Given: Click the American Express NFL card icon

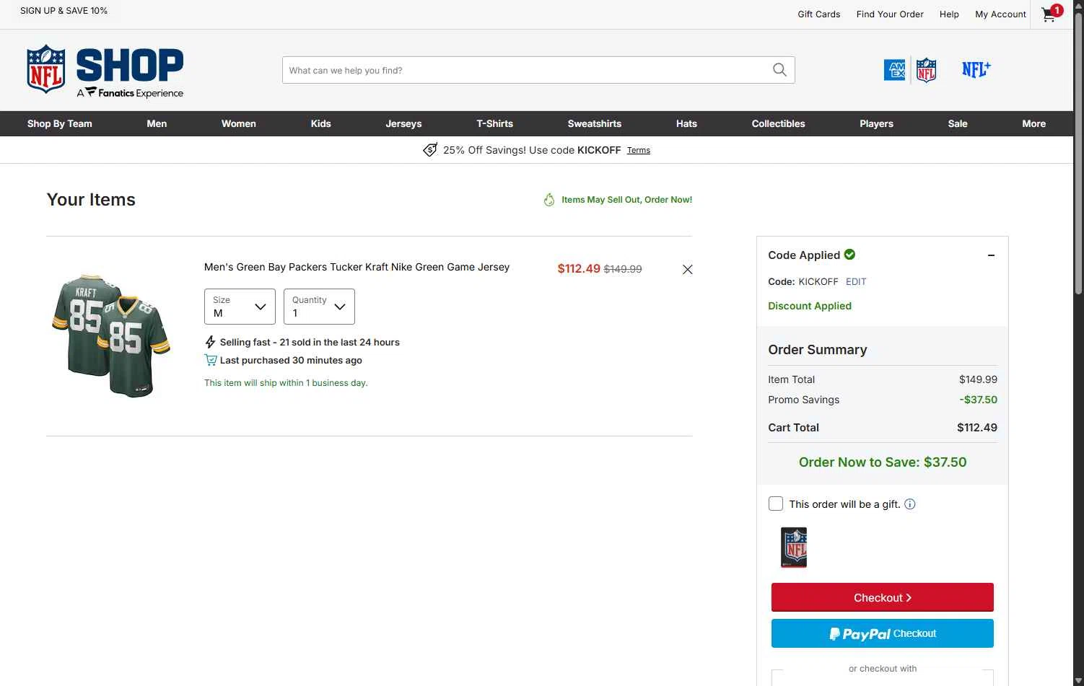Looking at the screenshot, I should coord(910,70).
